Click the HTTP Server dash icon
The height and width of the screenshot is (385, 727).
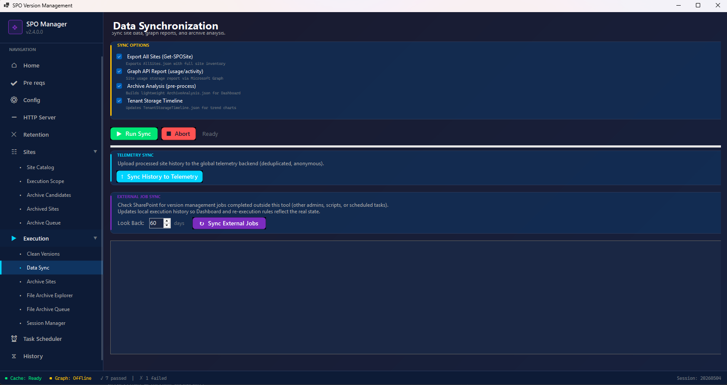click(14, 117)
